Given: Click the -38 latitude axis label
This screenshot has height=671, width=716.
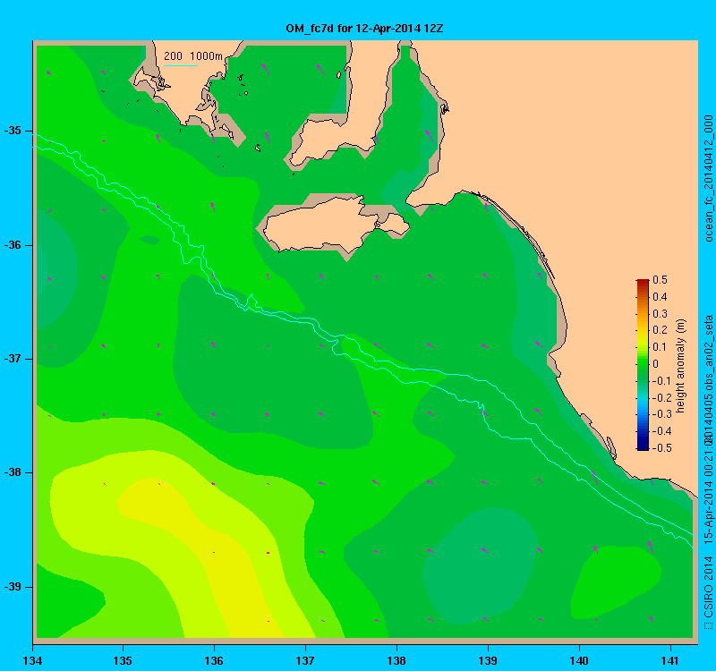Looking at the screenshot, I should [13, 472].
